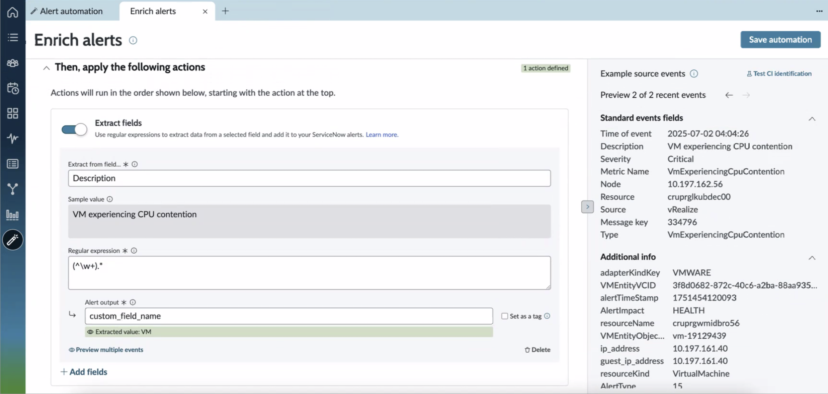The width and height of the screenshot is (828, 394).
Task: Click info icon beside Regular expression label
Action: [x=134, y=251]
